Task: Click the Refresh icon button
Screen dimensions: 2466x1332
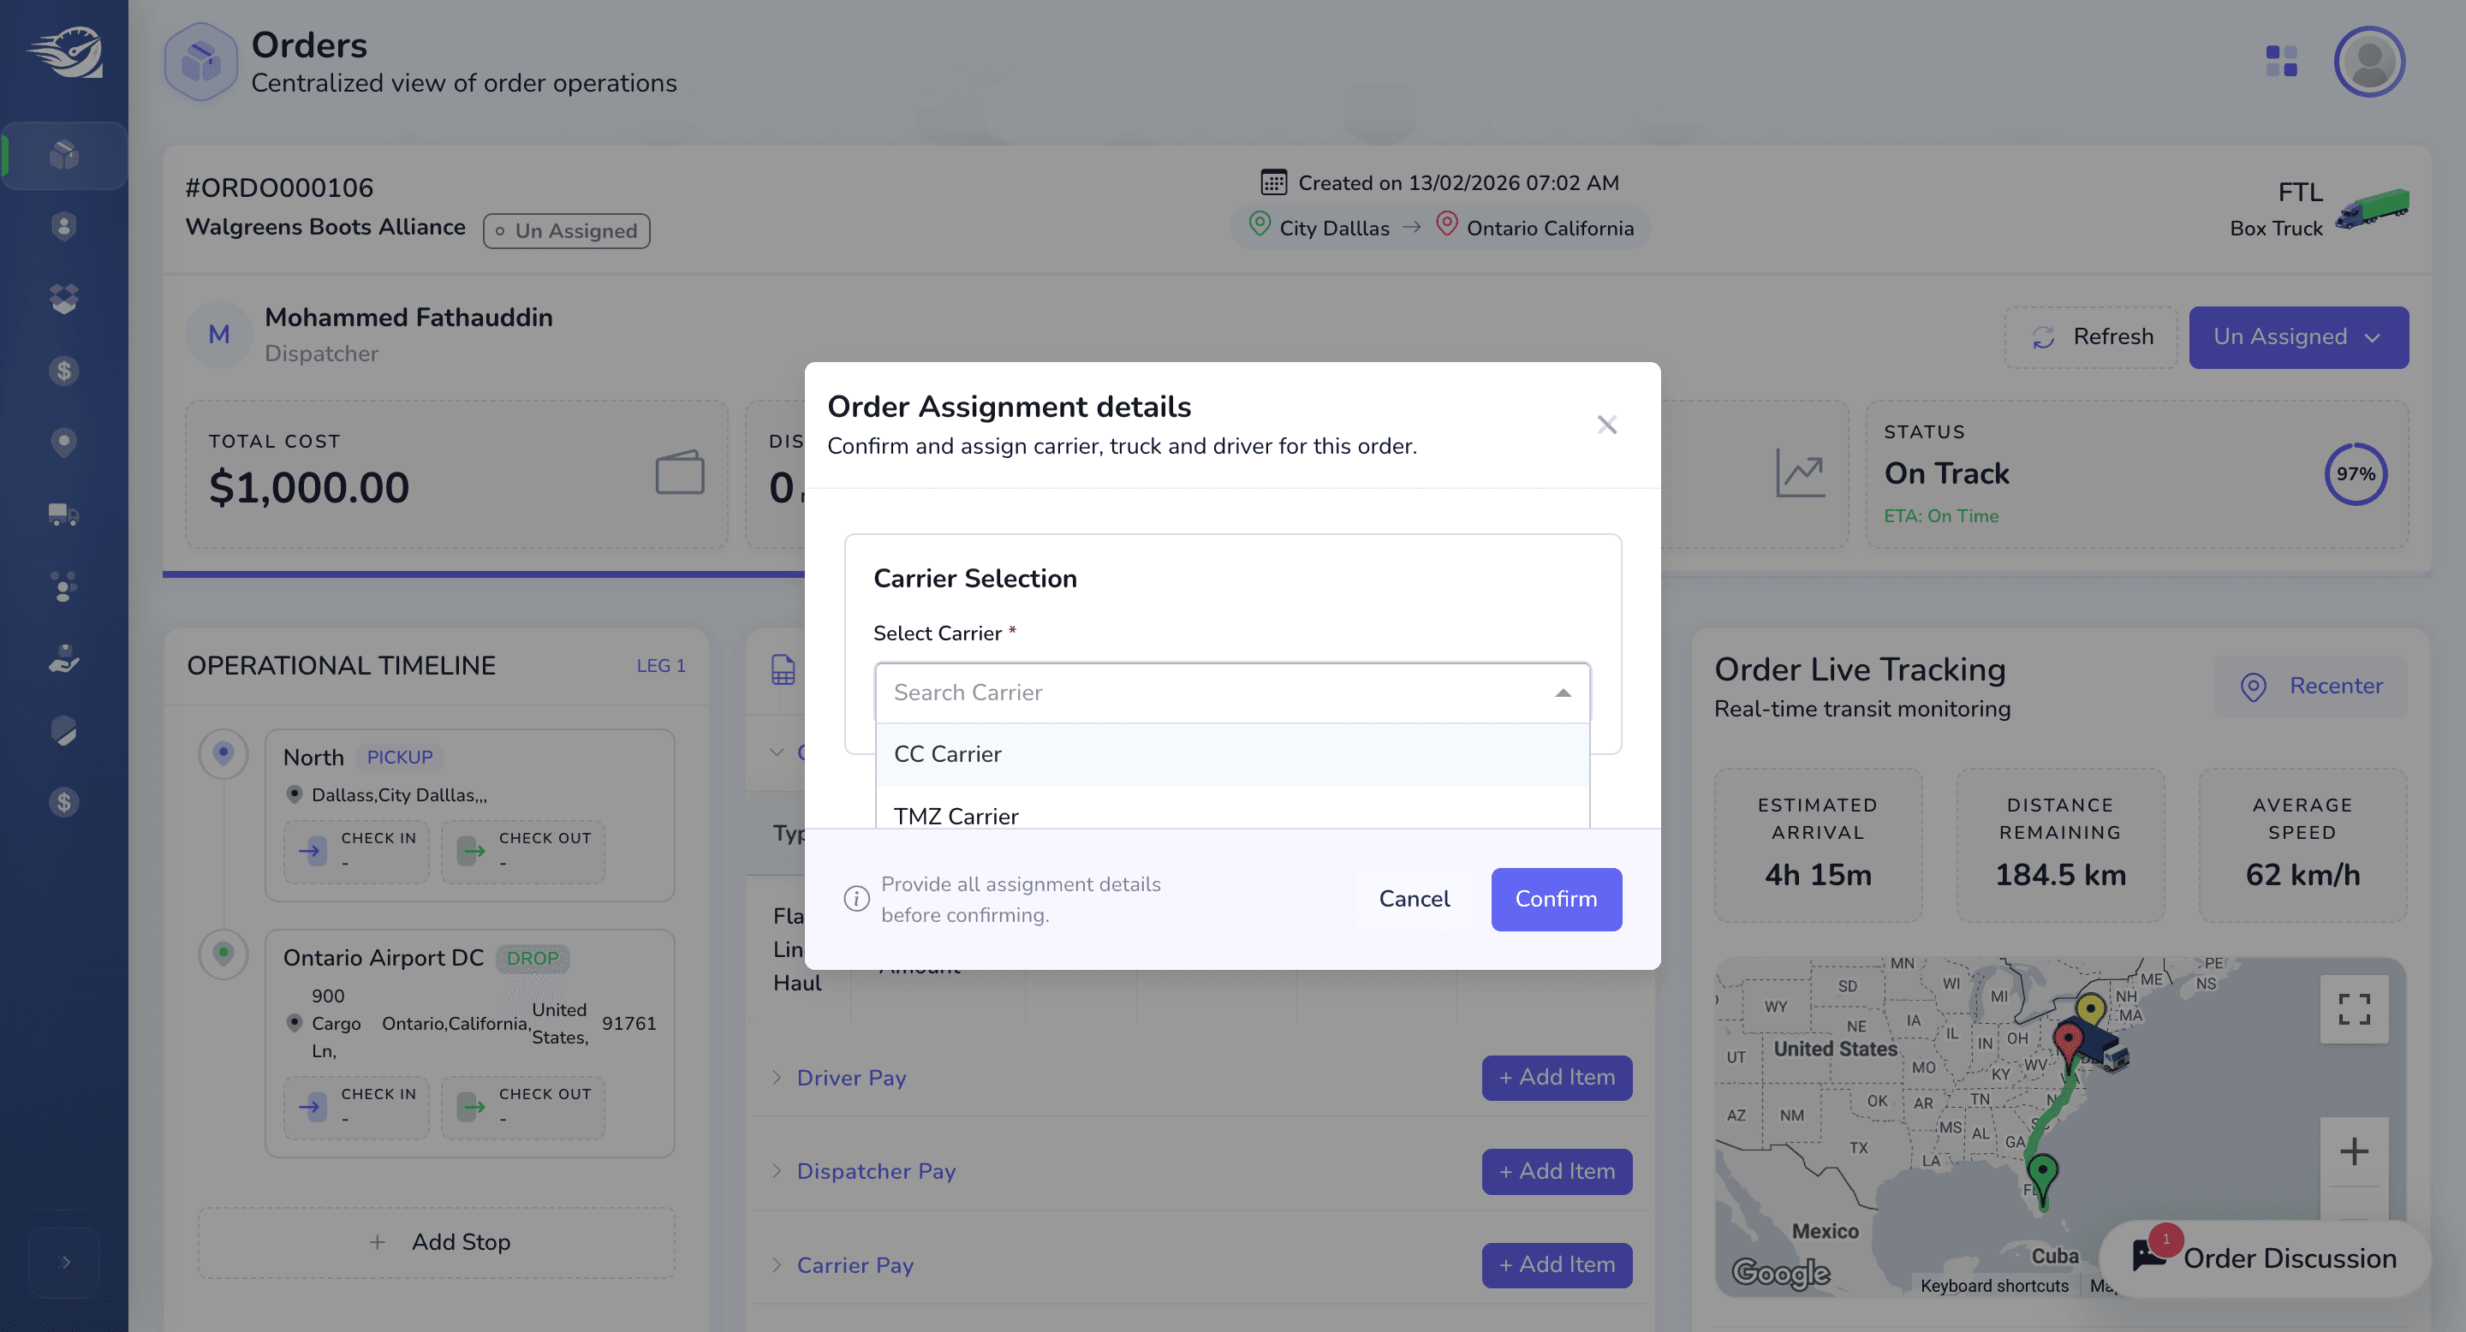Action: pyautogui.click(x=2092, y=336)
